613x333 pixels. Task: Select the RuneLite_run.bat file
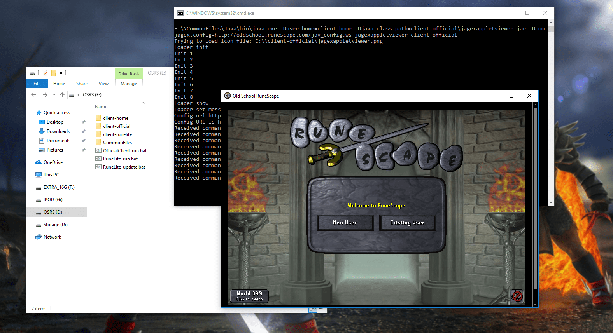click(x=120, y=159)
